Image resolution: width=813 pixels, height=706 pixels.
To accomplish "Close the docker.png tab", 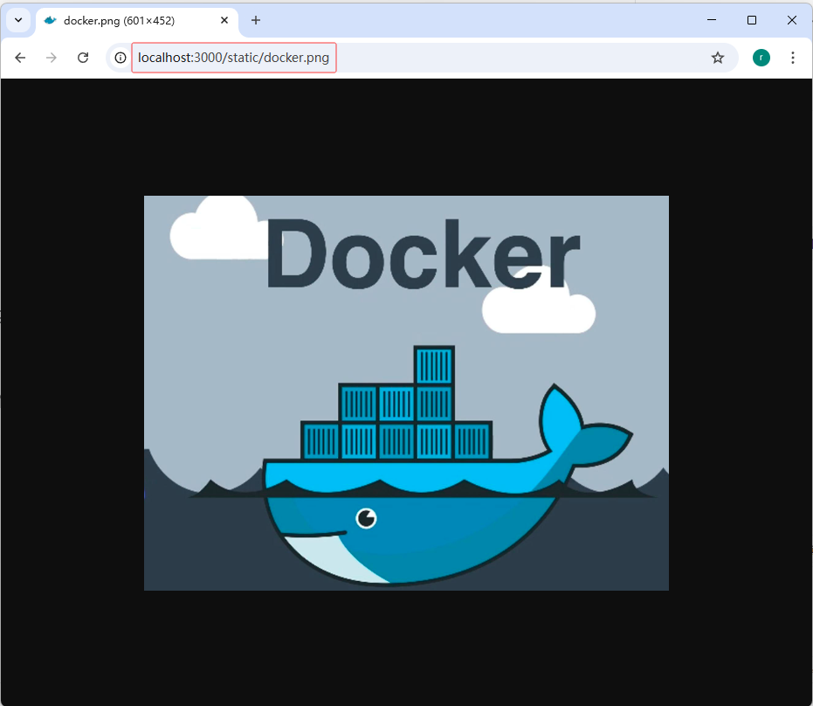I will 224,20.
